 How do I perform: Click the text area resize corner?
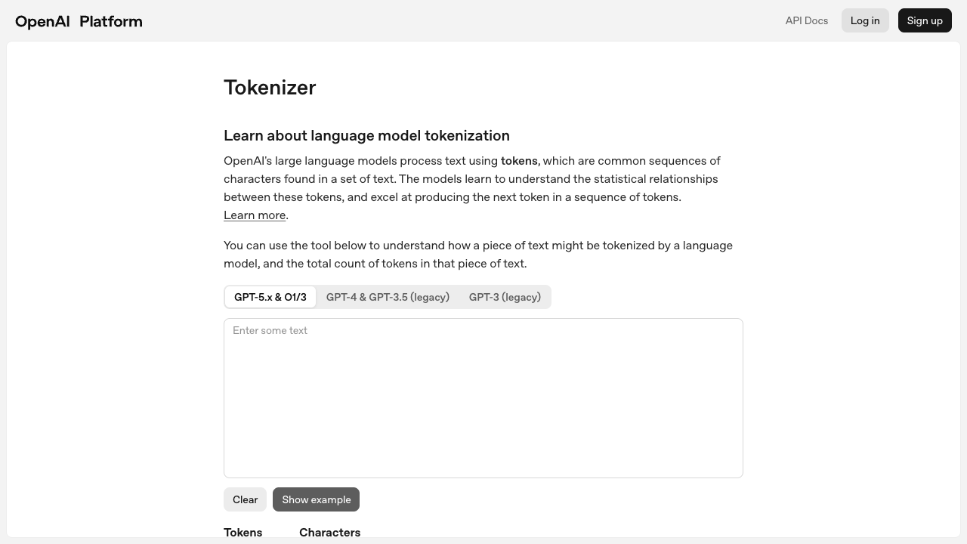click(x=737, y=471)
